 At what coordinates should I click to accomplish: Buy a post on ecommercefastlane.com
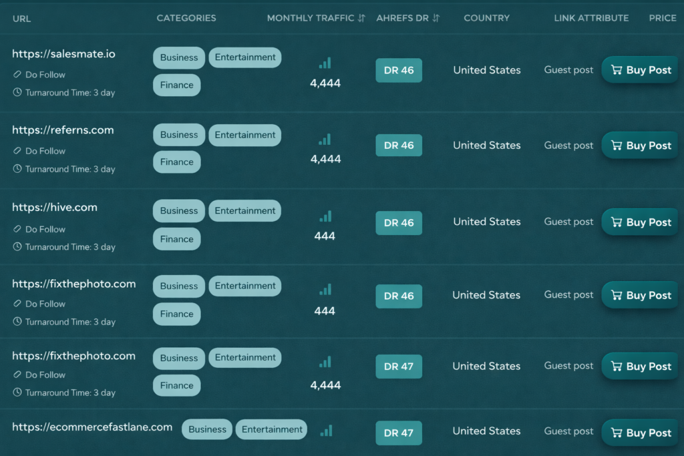641,433
